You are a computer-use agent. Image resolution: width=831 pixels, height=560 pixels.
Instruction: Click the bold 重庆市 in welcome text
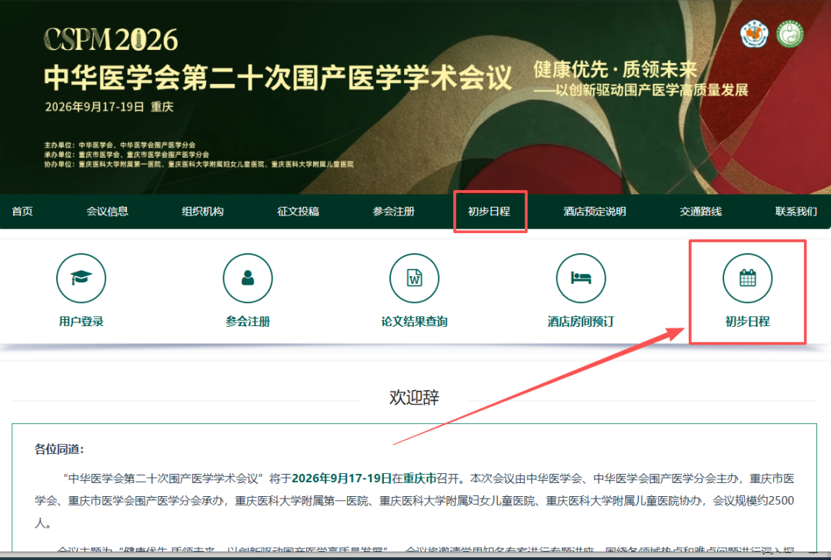pos(419,478)
